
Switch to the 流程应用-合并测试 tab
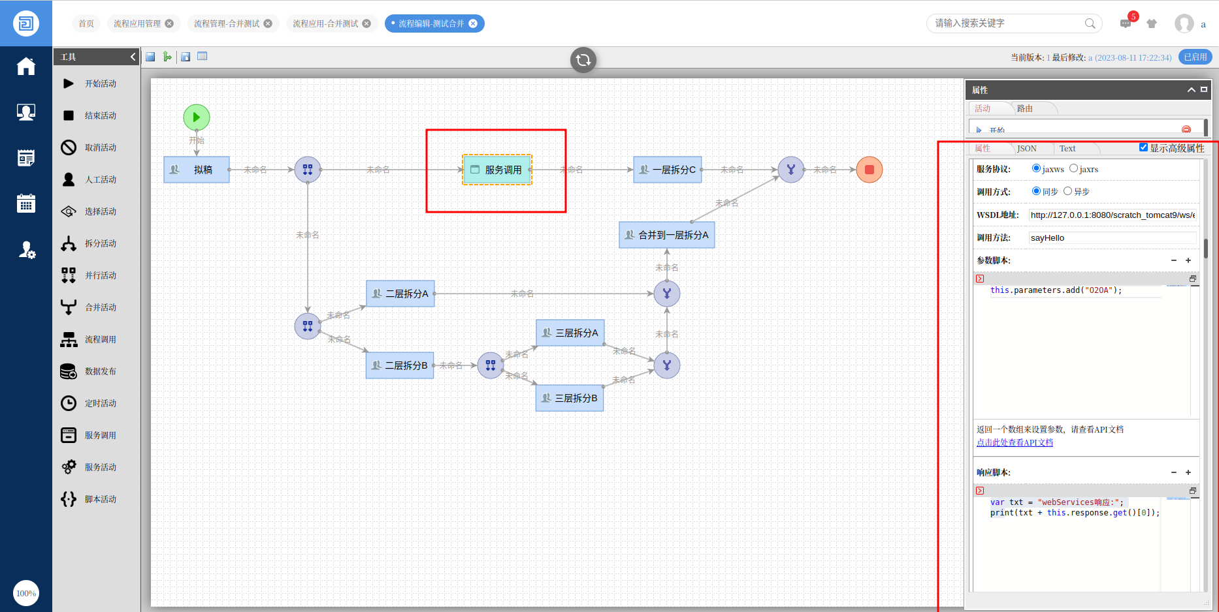[325, 23]
